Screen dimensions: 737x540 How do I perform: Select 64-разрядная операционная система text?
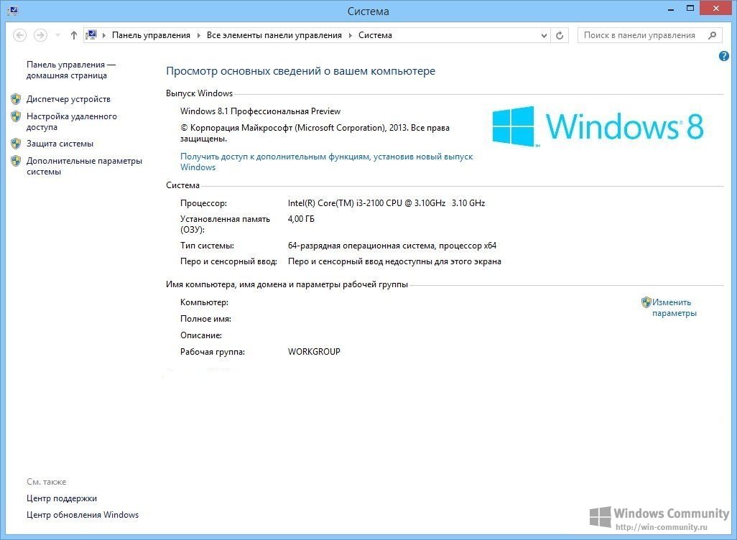pyautogui.click(x=392, y=246)
